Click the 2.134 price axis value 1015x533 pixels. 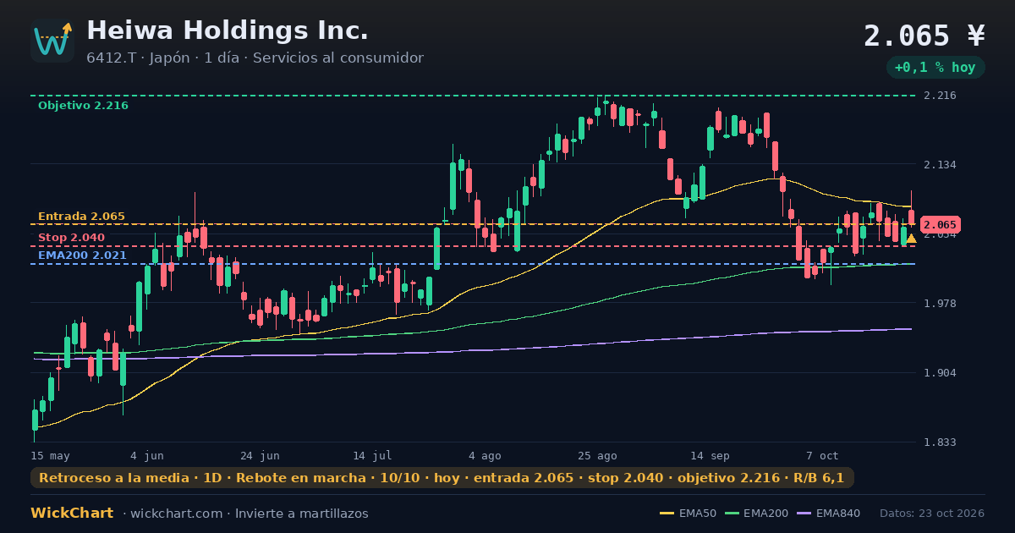pyautogui.click(x=940, y=165)
